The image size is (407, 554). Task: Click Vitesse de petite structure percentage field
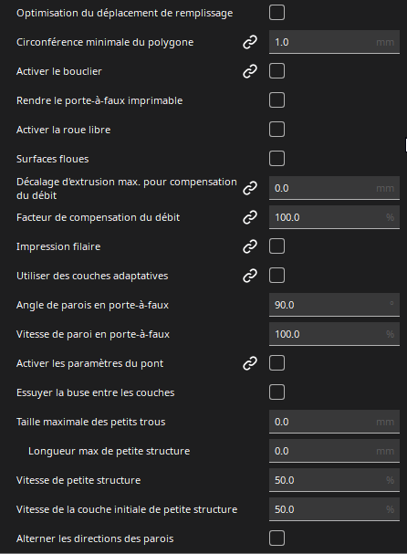[334, 480]
